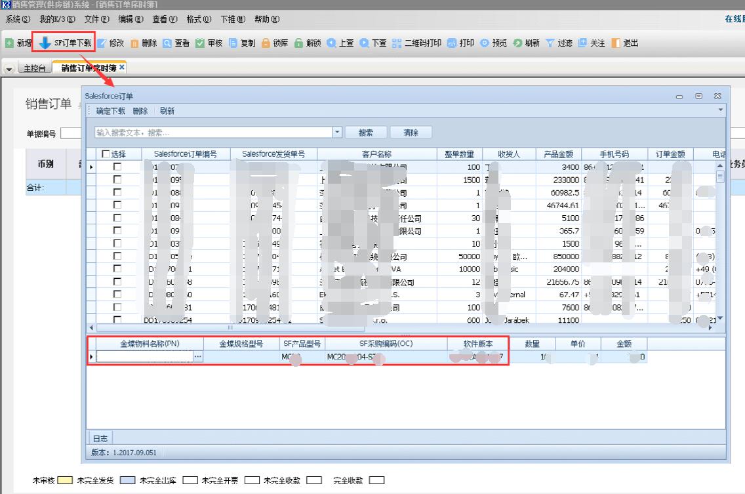
Task: Click the 软件版本 column header
Action: (x=478, y=343)
